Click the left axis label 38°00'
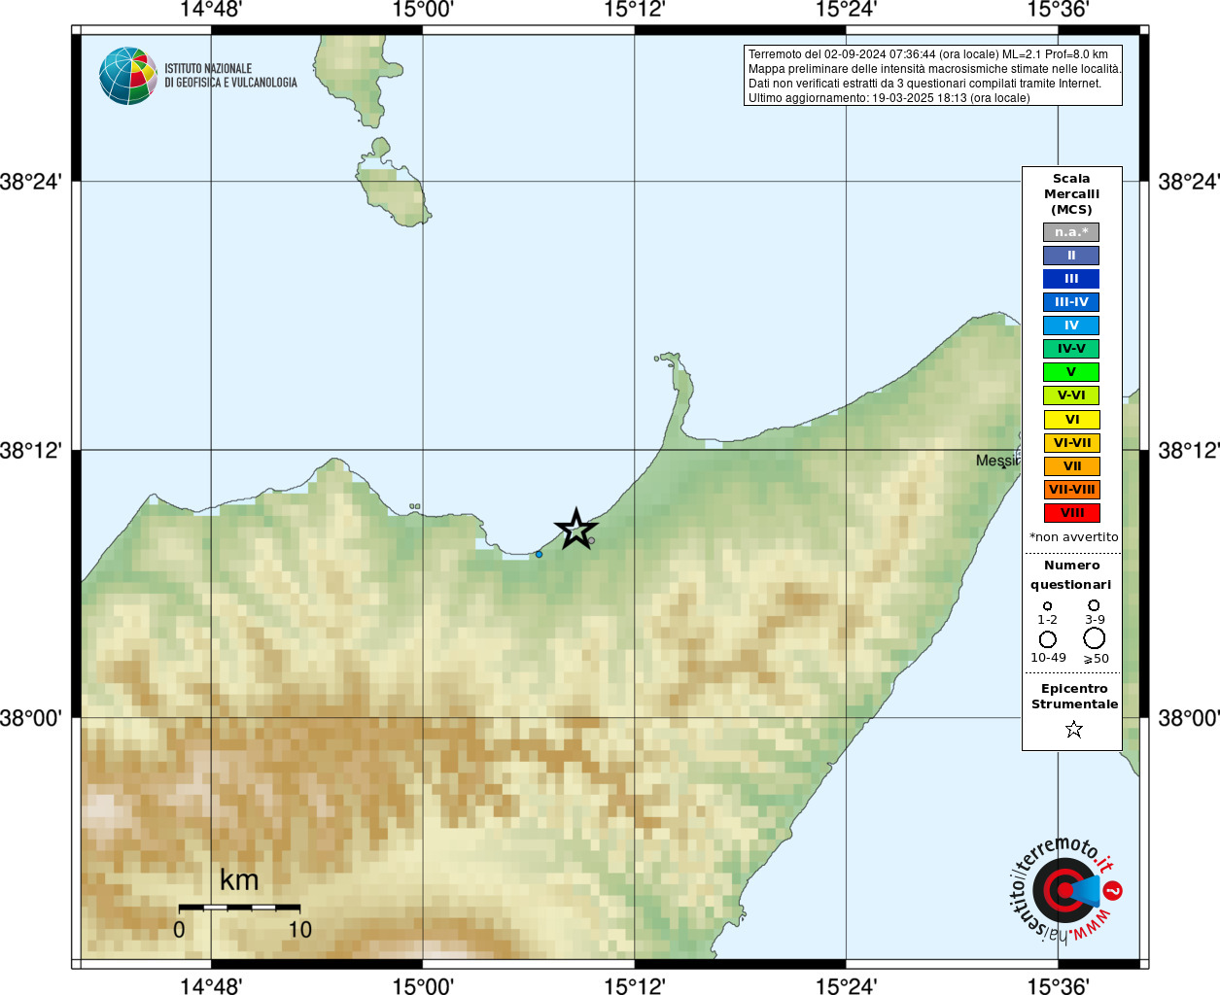The width and height of the screenshot is (1220, 995). [x=31, y=718]
